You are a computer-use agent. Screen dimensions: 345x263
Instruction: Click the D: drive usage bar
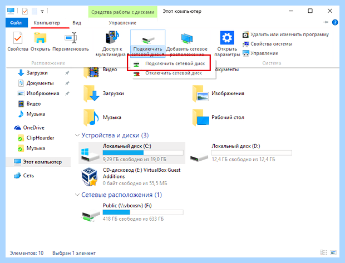[x=252, y=152]
